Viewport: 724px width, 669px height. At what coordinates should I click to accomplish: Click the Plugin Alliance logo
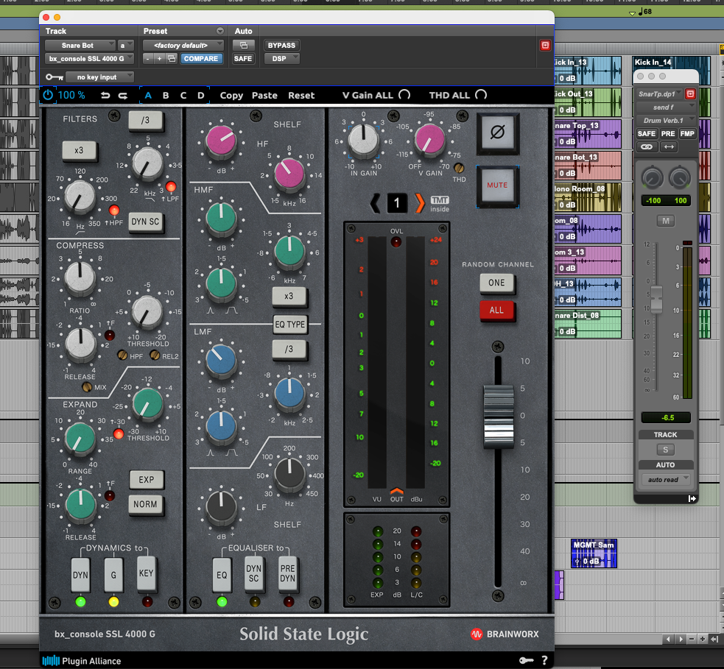click(82, 661)
